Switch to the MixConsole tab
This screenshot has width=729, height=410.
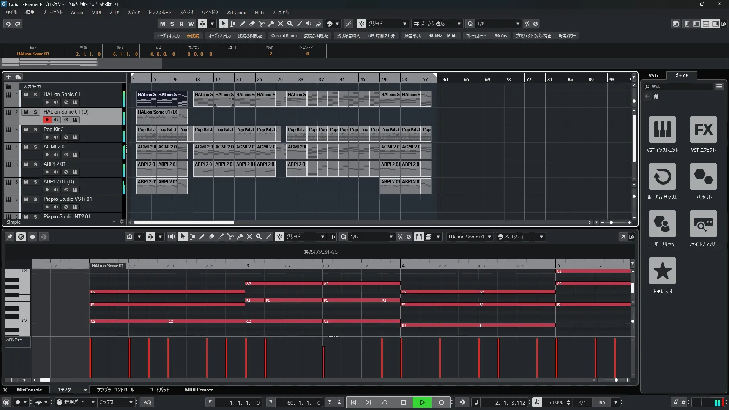[x=29, y=390]
